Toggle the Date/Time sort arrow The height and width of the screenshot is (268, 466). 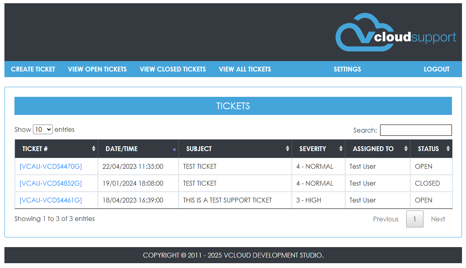(174, 149)
